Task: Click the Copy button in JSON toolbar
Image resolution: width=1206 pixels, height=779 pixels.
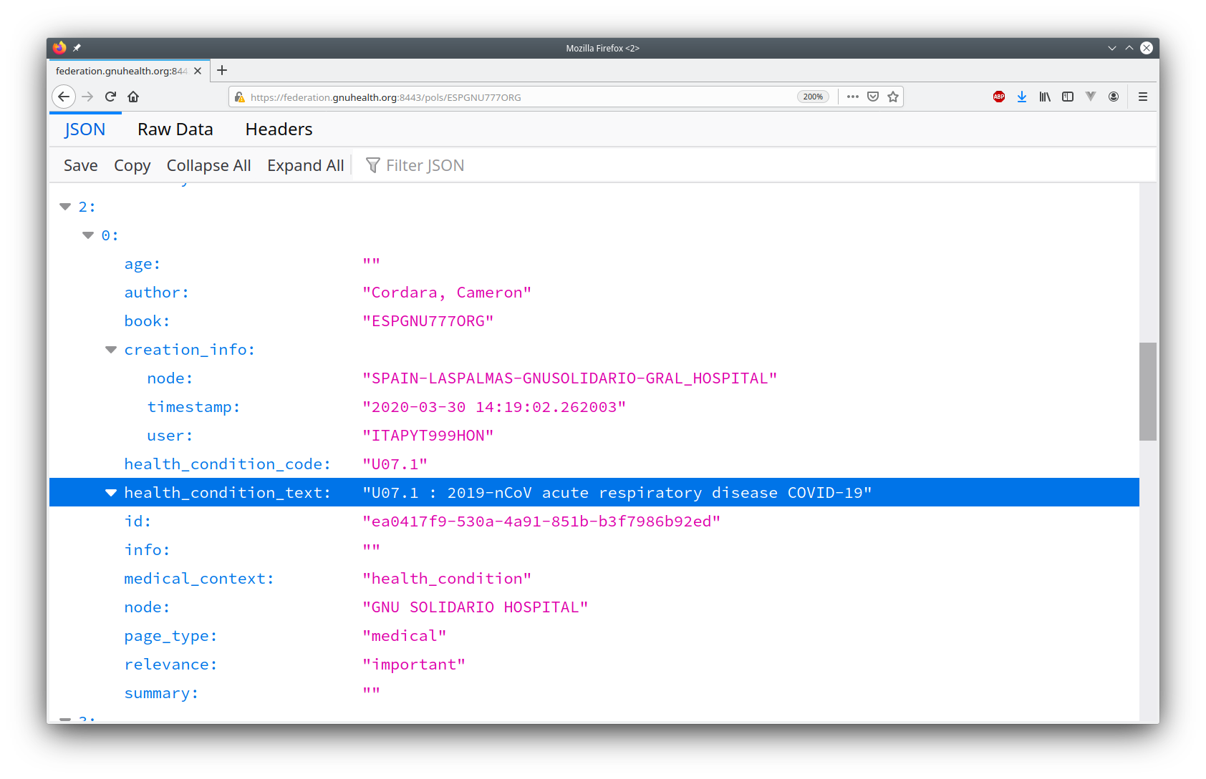Action: [x=132, y=165]
